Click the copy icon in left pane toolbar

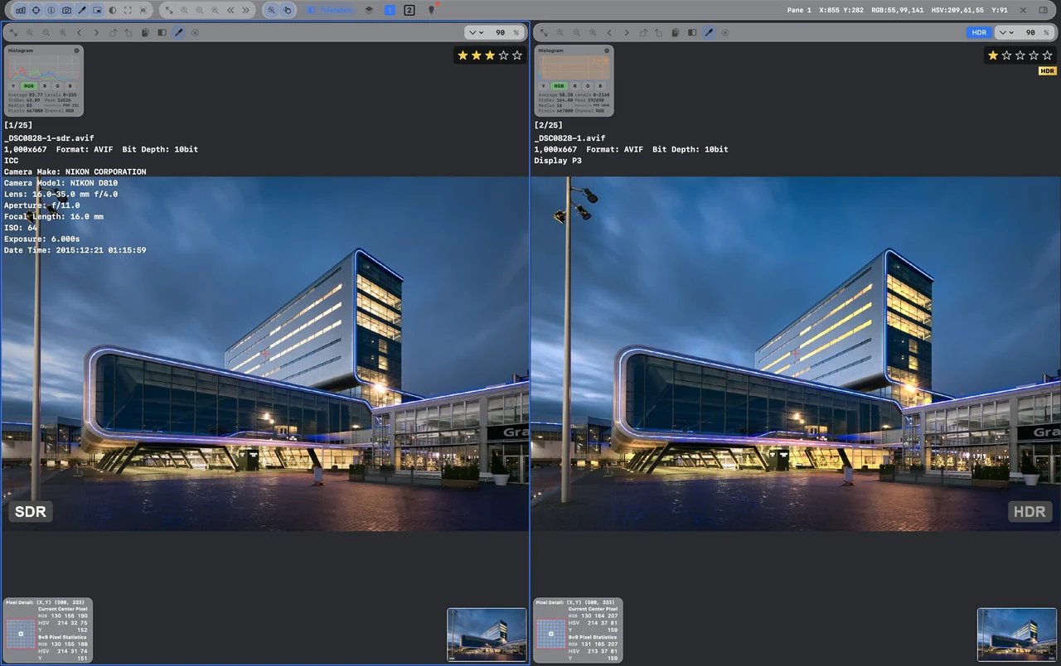145,33
